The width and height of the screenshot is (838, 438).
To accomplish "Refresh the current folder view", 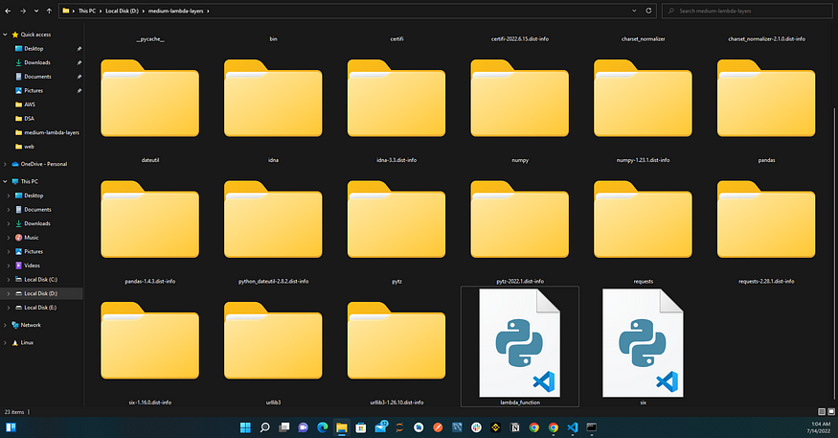I will pyautogui.click(x=648, y=11).
